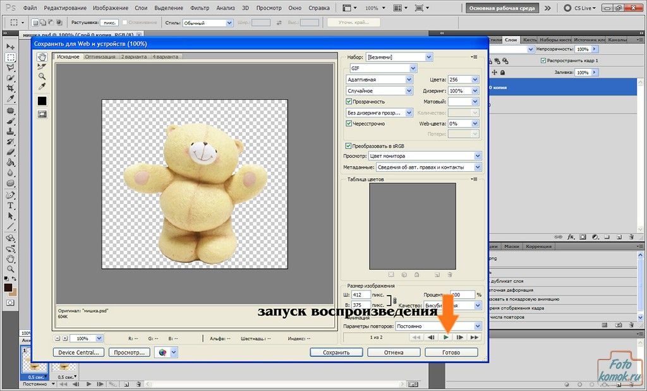Uncheck the Чересстрочно checkbox
This screenshot has height=391, width=647.
point(349,124)
